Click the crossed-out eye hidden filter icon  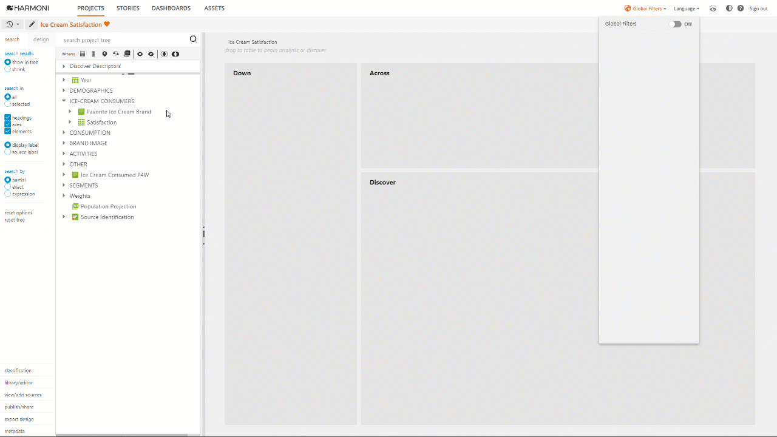click(151, 54)
